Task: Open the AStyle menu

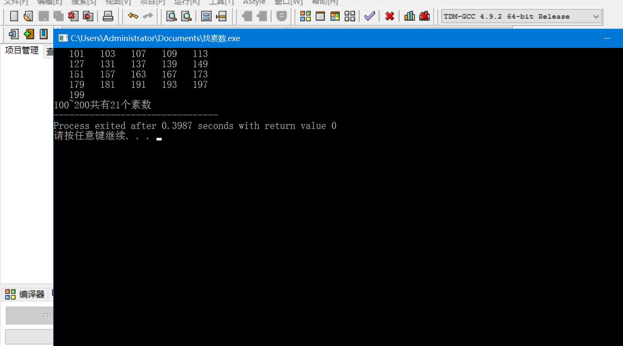Action: click(254, 2)
